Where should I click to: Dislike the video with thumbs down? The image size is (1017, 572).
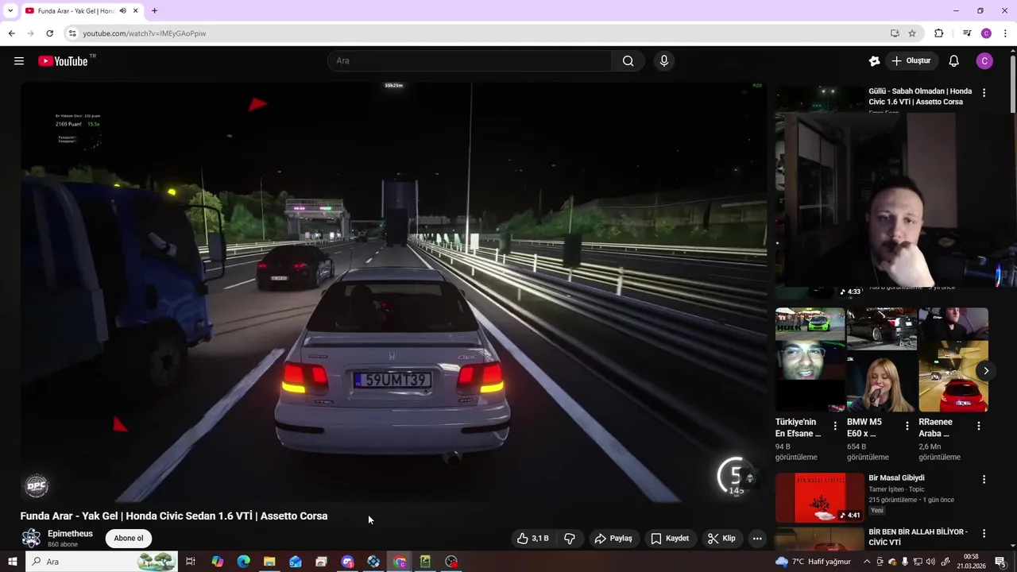tap(570, 539)
